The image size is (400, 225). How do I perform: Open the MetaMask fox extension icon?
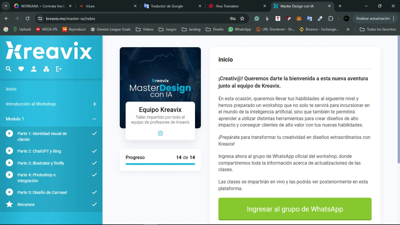tap(299, 18)
